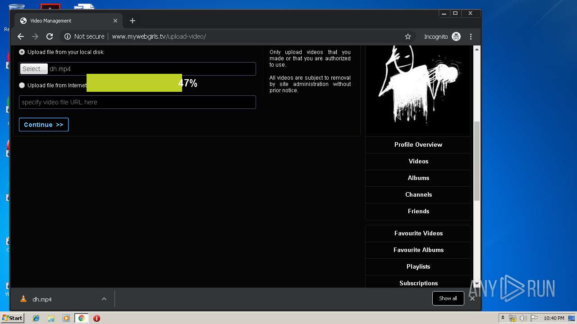577x324 pixels.
Task: Select upload file from Internet radio
Action: pyautogui.click(x=22, y=85)
